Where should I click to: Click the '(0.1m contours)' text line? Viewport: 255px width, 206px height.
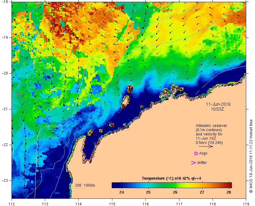click(209, 130)
